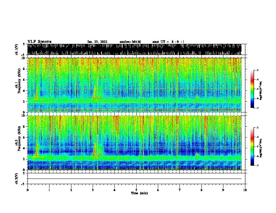Select the ch.1 color scale bar

coord(252,89)
